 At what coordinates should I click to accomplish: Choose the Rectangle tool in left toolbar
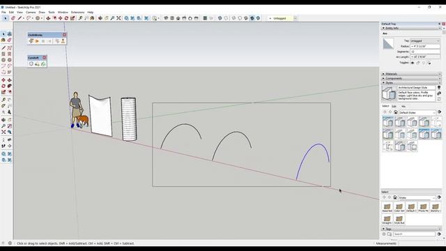tap(3, 54)
